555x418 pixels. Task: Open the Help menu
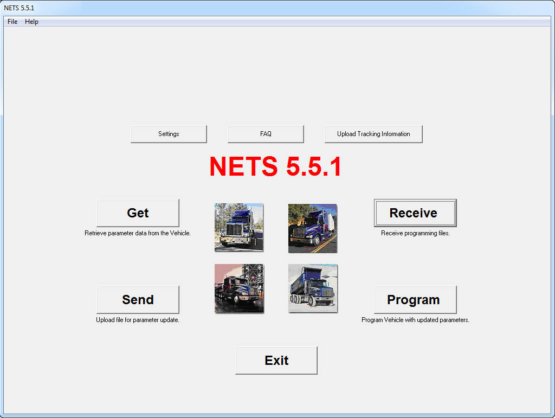tap(31, 22)
